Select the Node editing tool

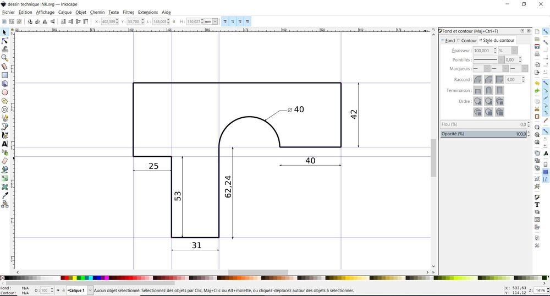[4, 41]
